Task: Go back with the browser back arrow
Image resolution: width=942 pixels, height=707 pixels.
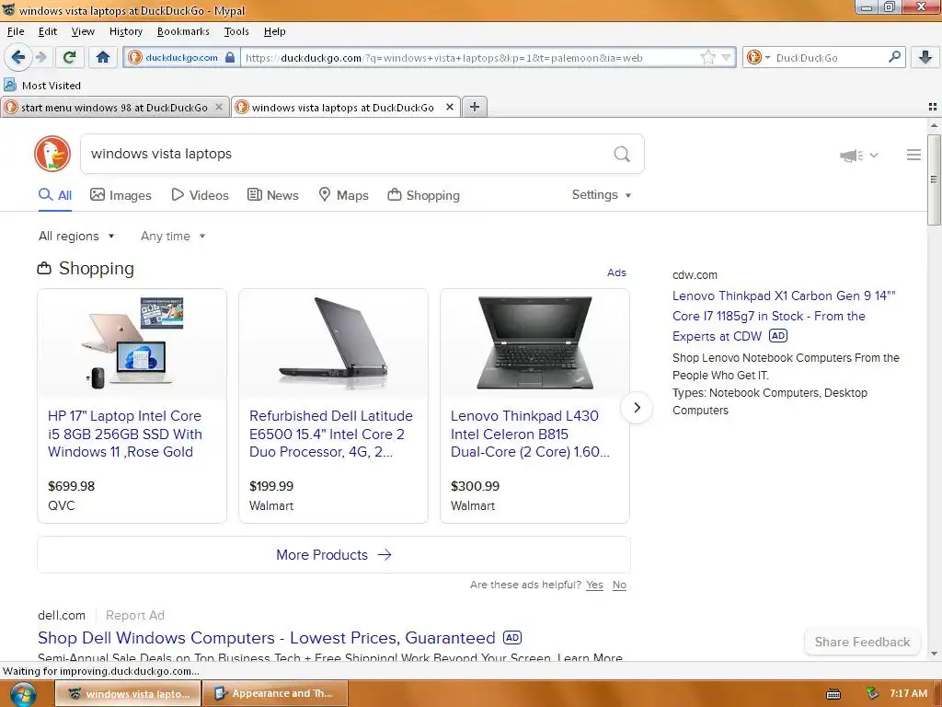Action: click(x=17, y=58)
